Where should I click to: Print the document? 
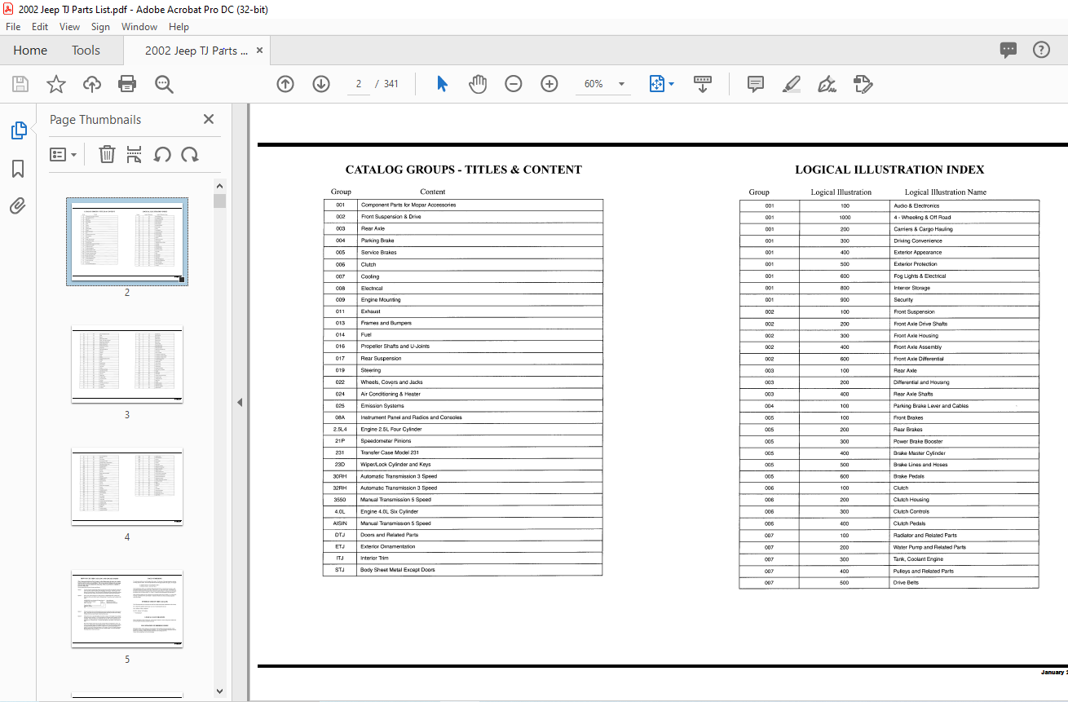[127, 84]
